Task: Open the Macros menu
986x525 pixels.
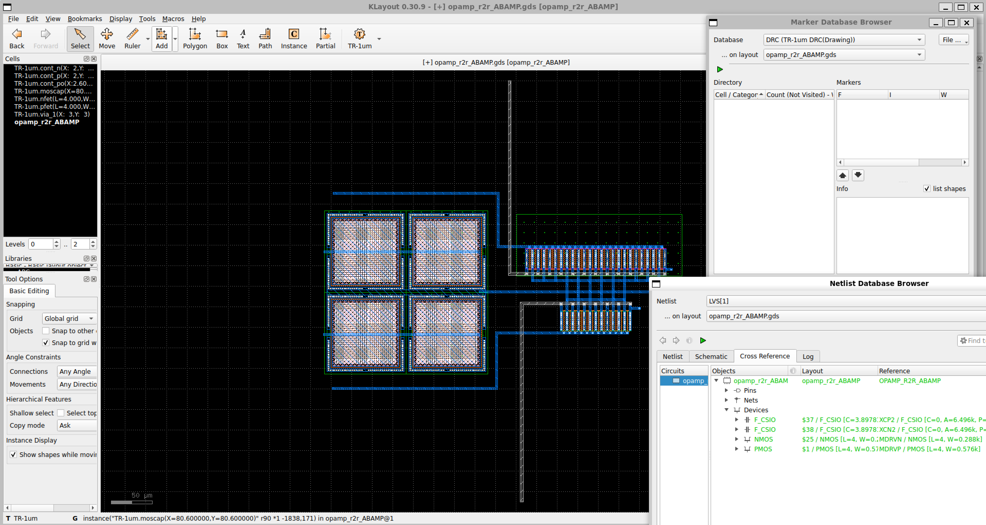Action: [x=173, y=19]
